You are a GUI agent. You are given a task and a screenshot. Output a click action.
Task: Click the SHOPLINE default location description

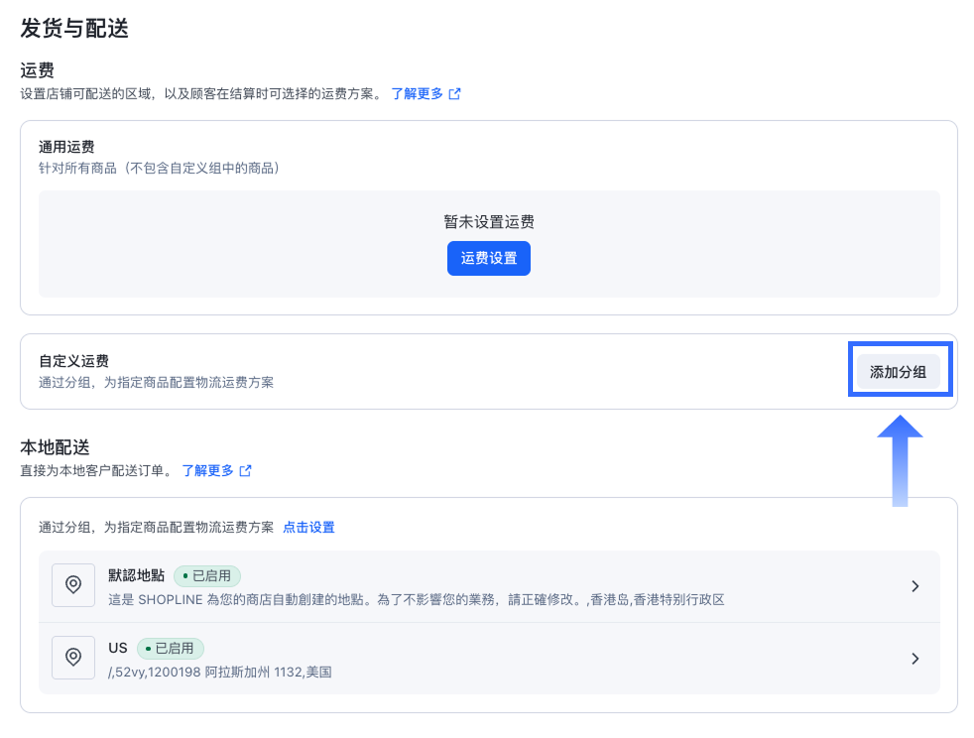(x=417, y=599)
